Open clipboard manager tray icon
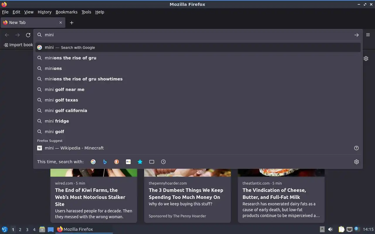This screenshot has height=234, width=375. click(x=341, y=229)
